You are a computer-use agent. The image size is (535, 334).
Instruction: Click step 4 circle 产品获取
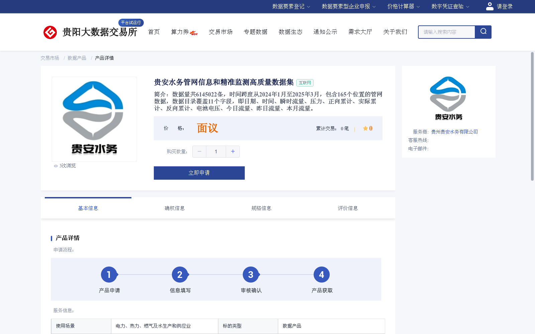tap(322, 275)
